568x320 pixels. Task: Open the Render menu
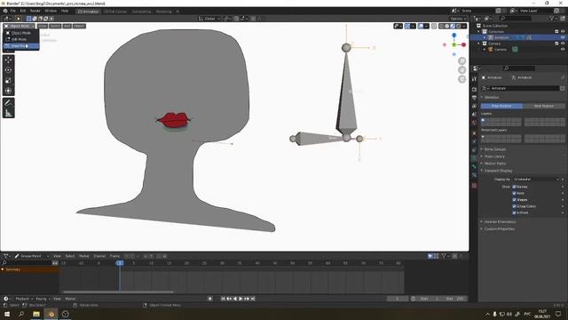35,11
